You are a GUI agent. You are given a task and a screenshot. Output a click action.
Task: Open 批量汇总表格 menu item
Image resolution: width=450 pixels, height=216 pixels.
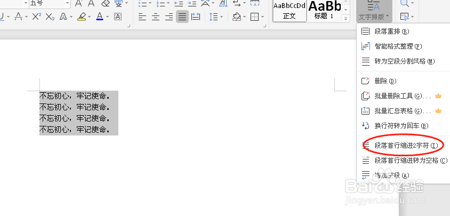(x=403, y=110)
